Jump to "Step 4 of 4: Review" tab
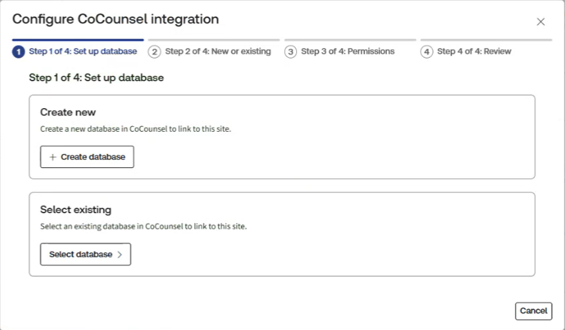 pyautogui.click(x=474, y=52)
